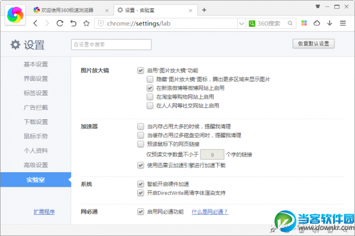The height and width of the screenshot is (236, 355).
Task: Toggle 使用迅雷云加速引擎 checkbox
Action: [x=141, y=165]
